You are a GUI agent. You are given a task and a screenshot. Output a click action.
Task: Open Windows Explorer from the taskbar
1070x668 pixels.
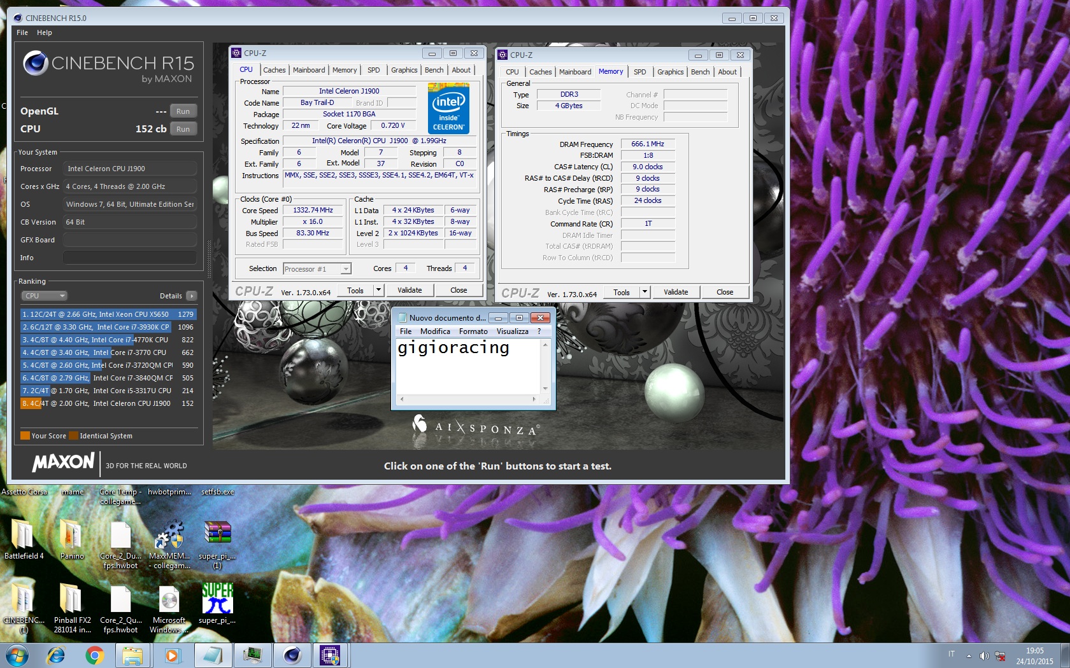(132, 655)
